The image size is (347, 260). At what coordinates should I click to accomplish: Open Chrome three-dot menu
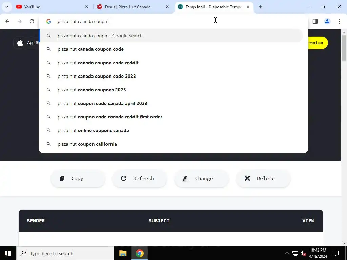pyautogui.click(x=340, y=21)
